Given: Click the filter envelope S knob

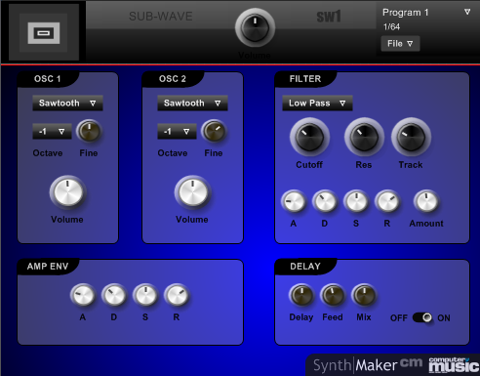Looking at the screenshot, I should click(356, 201).
